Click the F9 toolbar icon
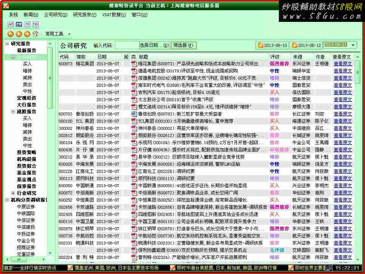The height and width of the screenshot is (274, 365). click(x=27, y=24)
